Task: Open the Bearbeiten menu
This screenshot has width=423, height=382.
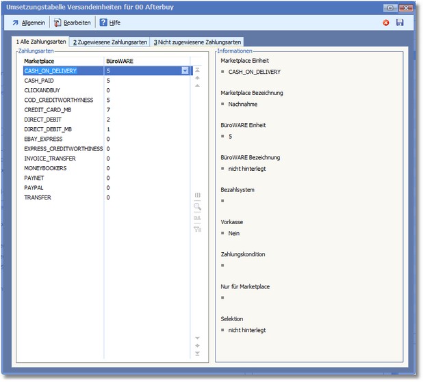Action: (x=72, y=23)
